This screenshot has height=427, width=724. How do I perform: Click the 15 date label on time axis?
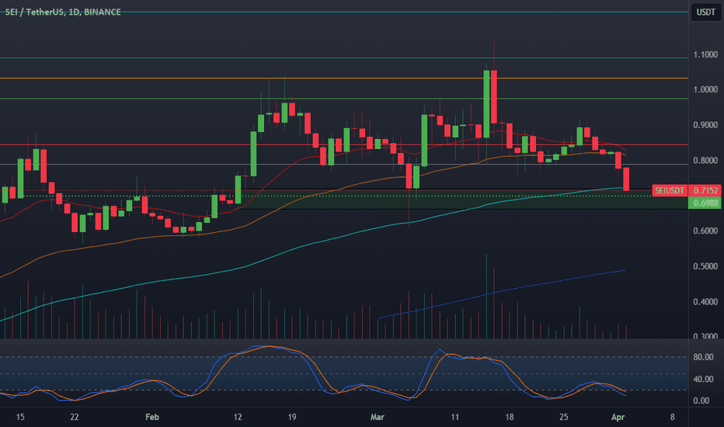tap(20, 417)
